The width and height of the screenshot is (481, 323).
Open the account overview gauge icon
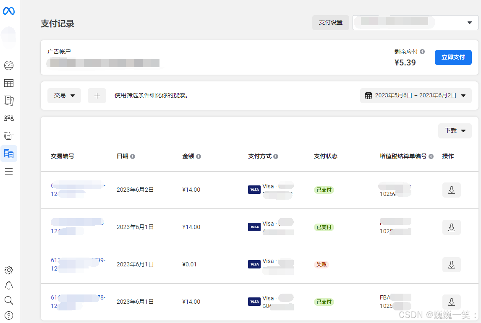pos(8,65)
